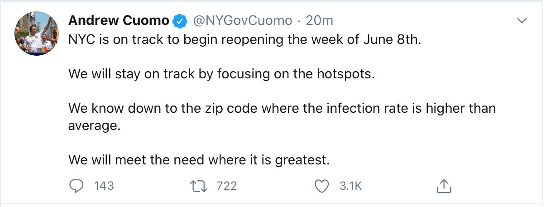This screenshot has width=546, height=207.
Task: Open the tweet via the 20m timestamp
Action: [319, 21]
